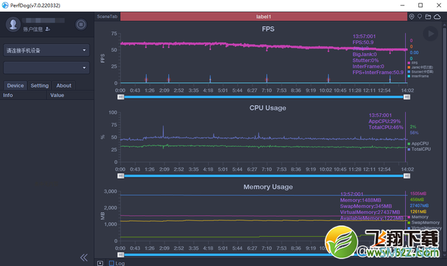Toggle the Log checkbox
447x266 pixels.
pos(112,263)
